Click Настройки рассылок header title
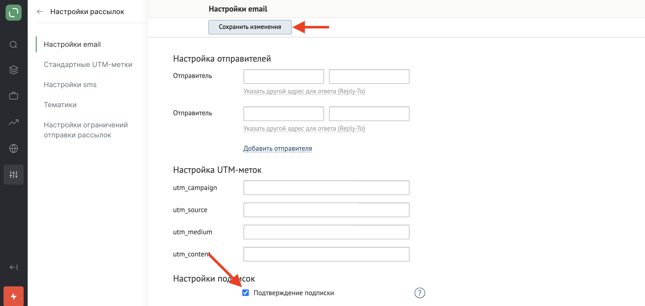This screenshot has height=306, width=645. 87,12
